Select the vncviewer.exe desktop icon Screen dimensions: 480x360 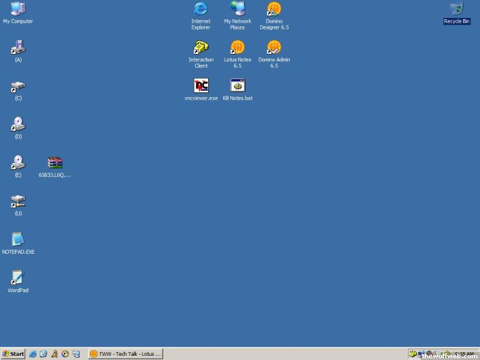point(201,86)
